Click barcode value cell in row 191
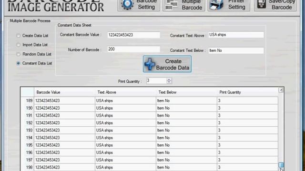305x171 pixels. 65,115
